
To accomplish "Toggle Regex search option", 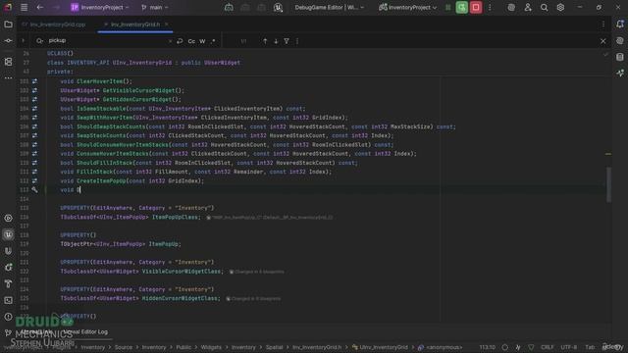I will pos(213,41).
